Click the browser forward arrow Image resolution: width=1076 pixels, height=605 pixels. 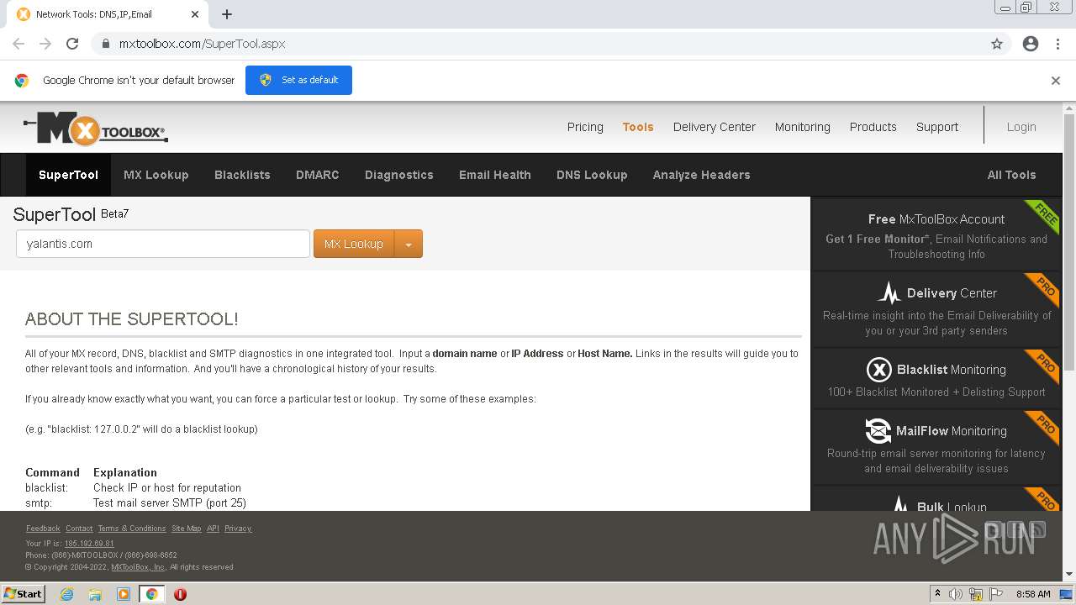click(x=45, y=44)
